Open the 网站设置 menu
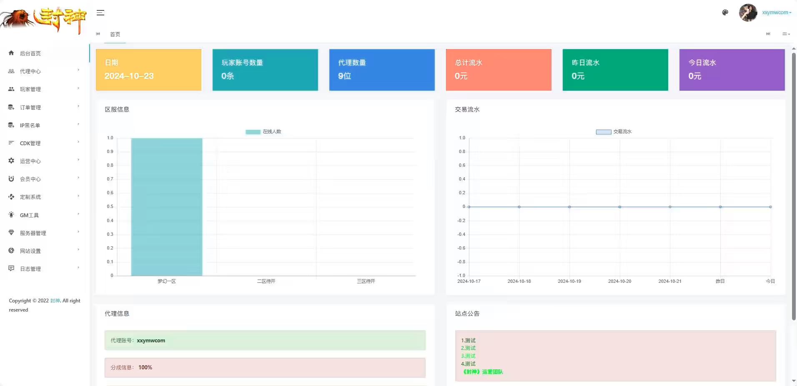Image resolution: width=797 pixels, height=386 pixels. pos(30,251)
